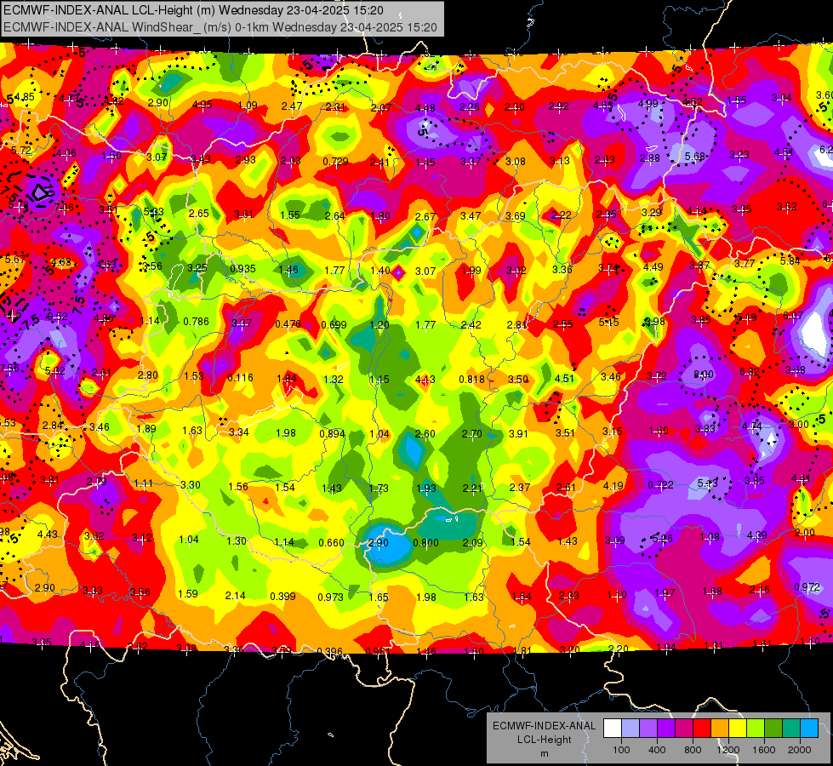Click the value 8.00 in purple area
This screenshot has height=766, width=833.
(704, 374)
